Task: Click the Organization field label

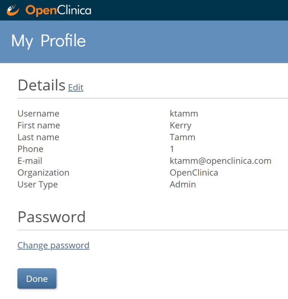Action: (x=43, y=173)
